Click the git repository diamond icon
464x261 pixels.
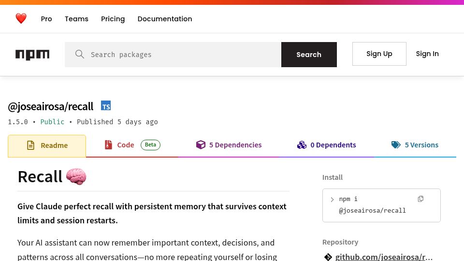[x=328, y=257]
